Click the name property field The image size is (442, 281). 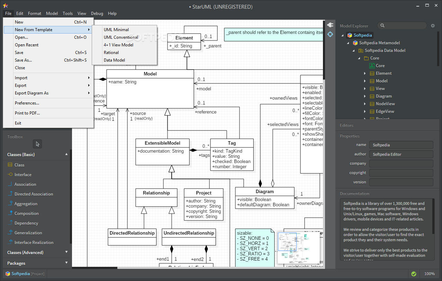coord(401,145)
